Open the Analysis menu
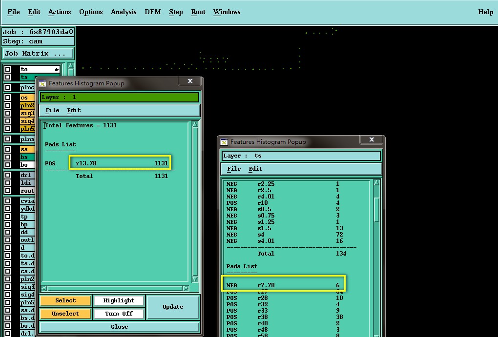498x337 pixels. 123,12
